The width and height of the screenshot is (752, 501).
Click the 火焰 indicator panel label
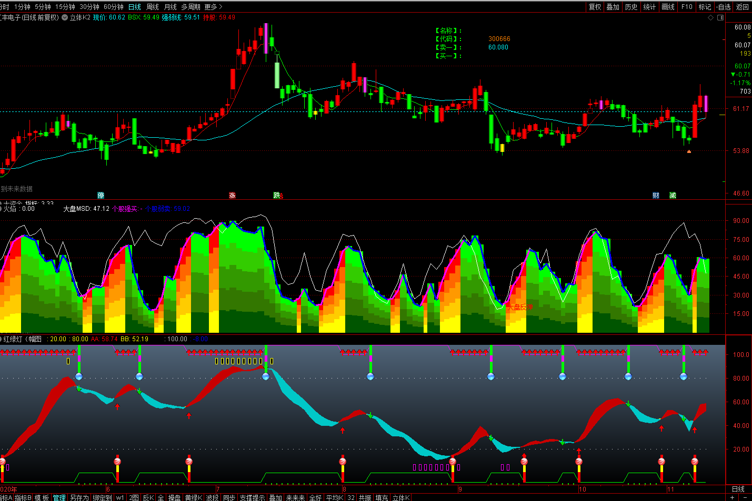11,209
